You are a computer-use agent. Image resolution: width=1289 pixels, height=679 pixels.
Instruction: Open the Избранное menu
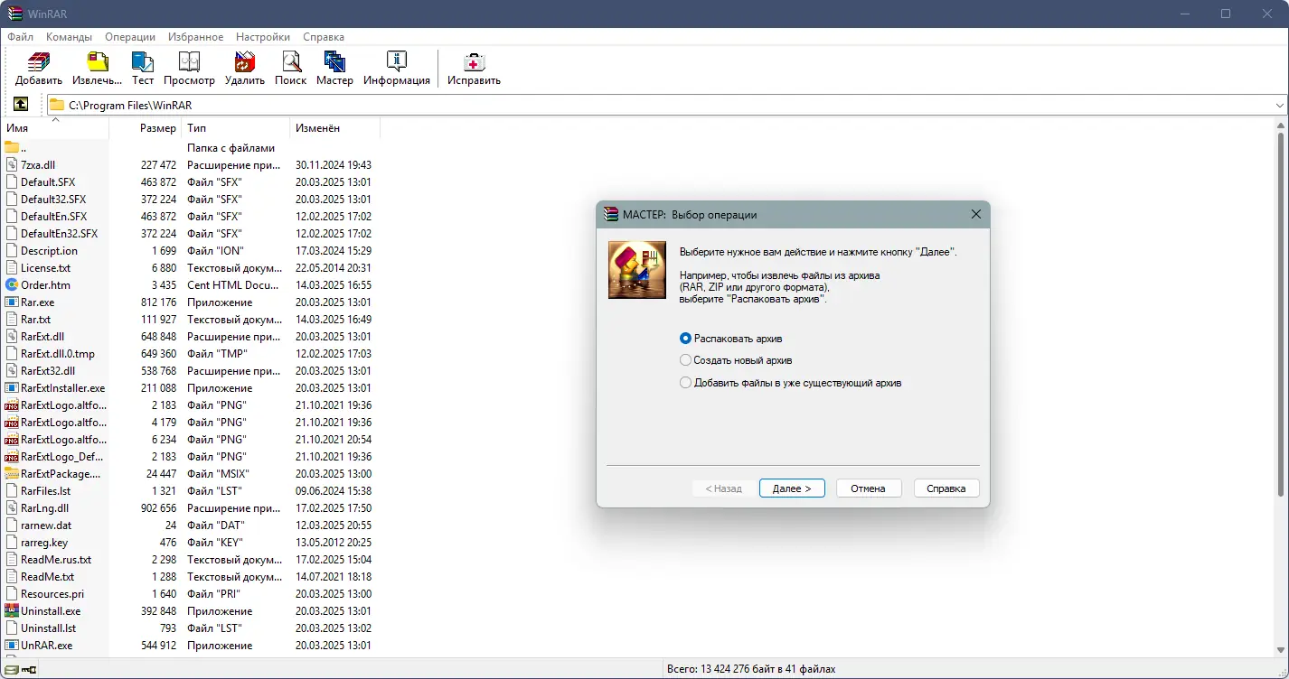coord(195,37)
